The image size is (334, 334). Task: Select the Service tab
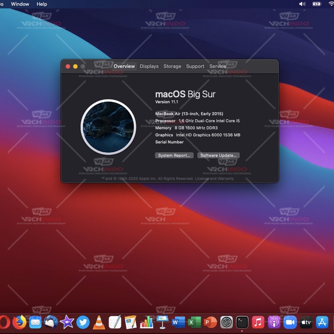coord(218,66)
